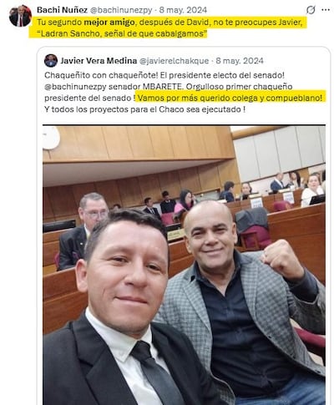Screen dimensions: 334x405
Task: Open Bachi Nuñez display name link
Action: click(62, 10)
